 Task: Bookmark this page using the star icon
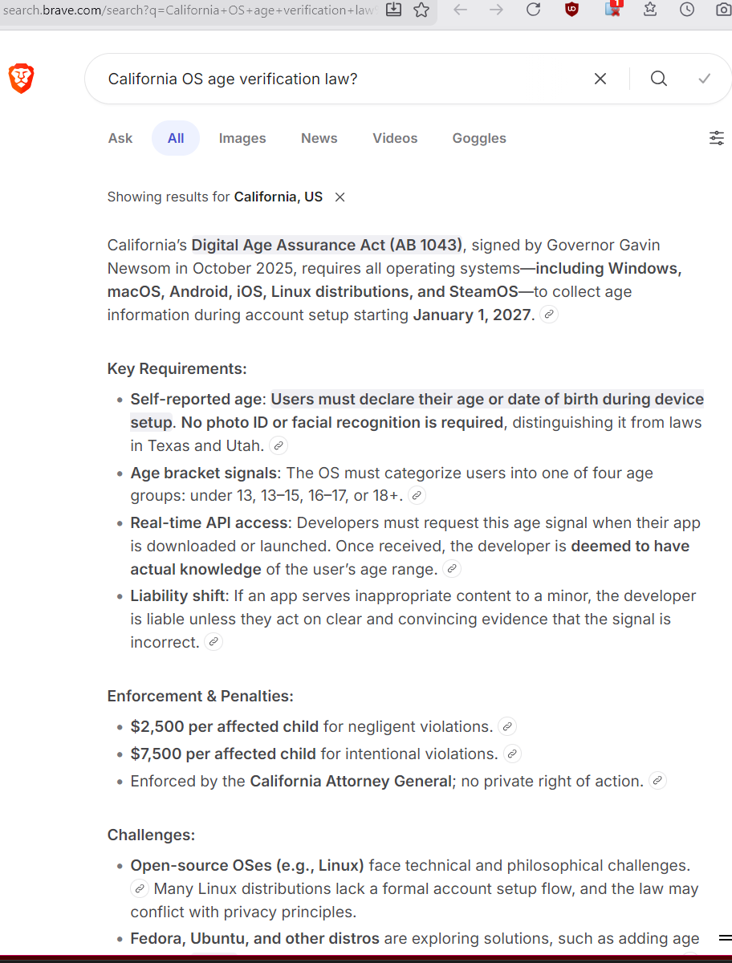click(x=421, y=10)
